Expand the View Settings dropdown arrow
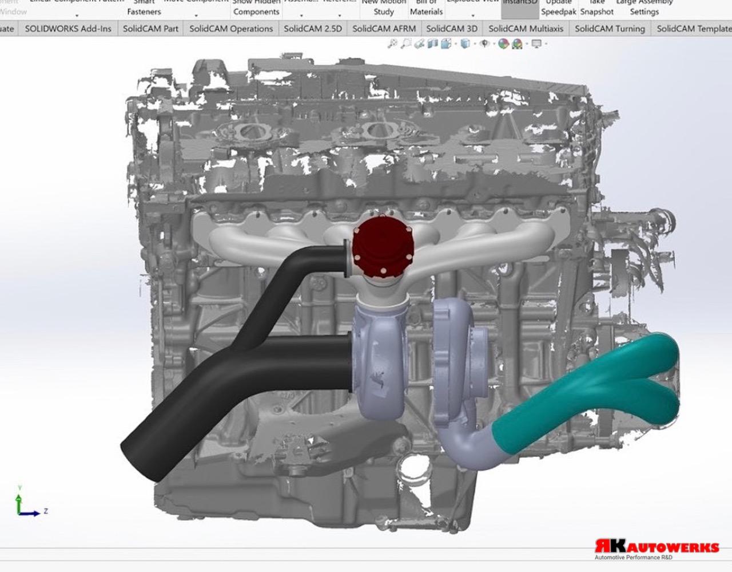 (x=546, y=44)
